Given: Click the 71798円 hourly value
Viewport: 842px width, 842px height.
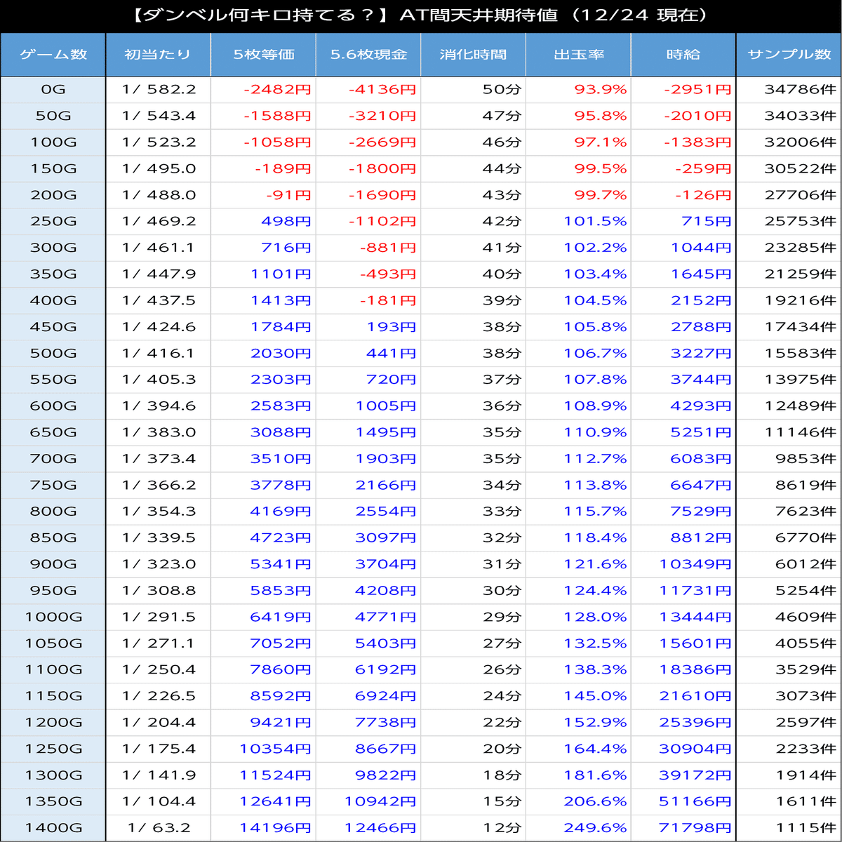Looking at the screenshot, I should pyautogui.click(x=695, y=828).
